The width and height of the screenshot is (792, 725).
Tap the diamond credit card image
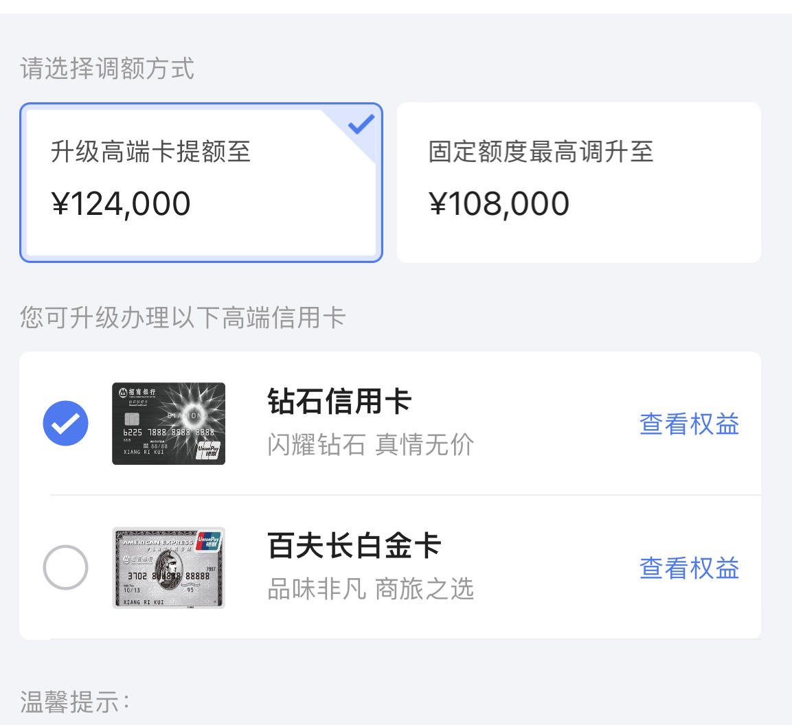[169, 424]
